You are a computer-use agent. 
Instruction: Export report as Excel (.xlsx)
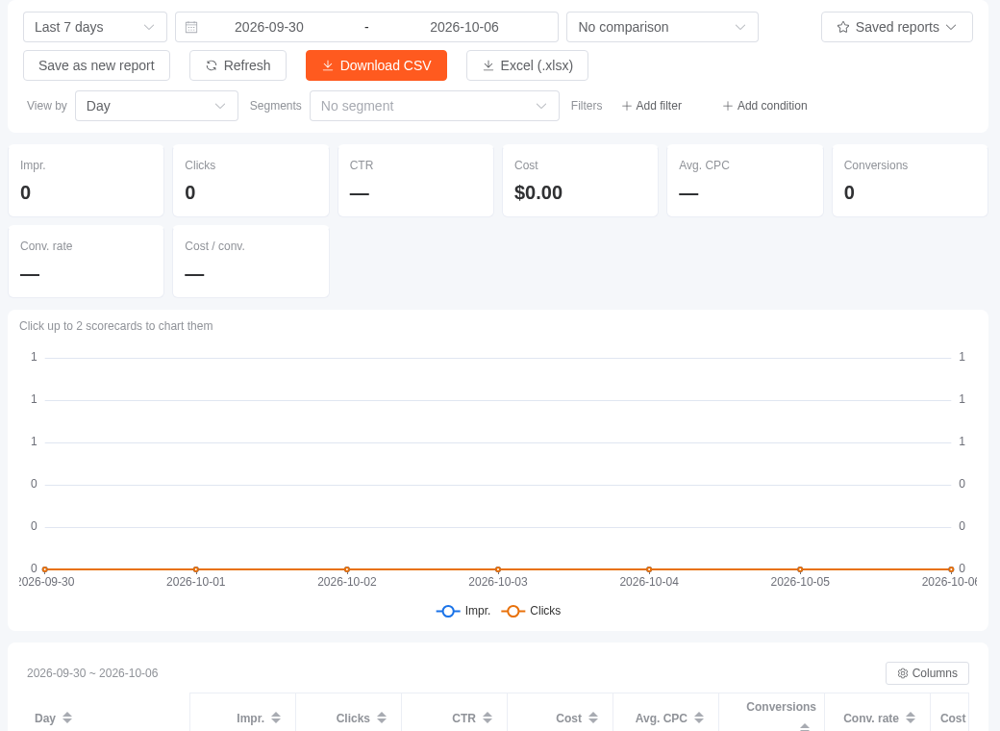(528, 65)
